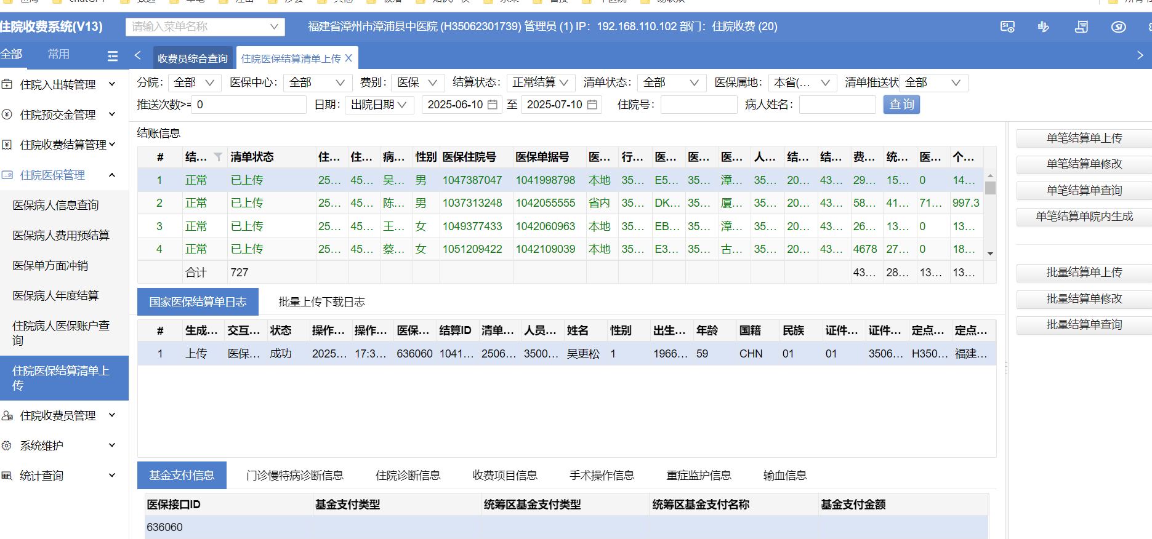Open the 住院诊断信息 tab

[x=408, y=475]
